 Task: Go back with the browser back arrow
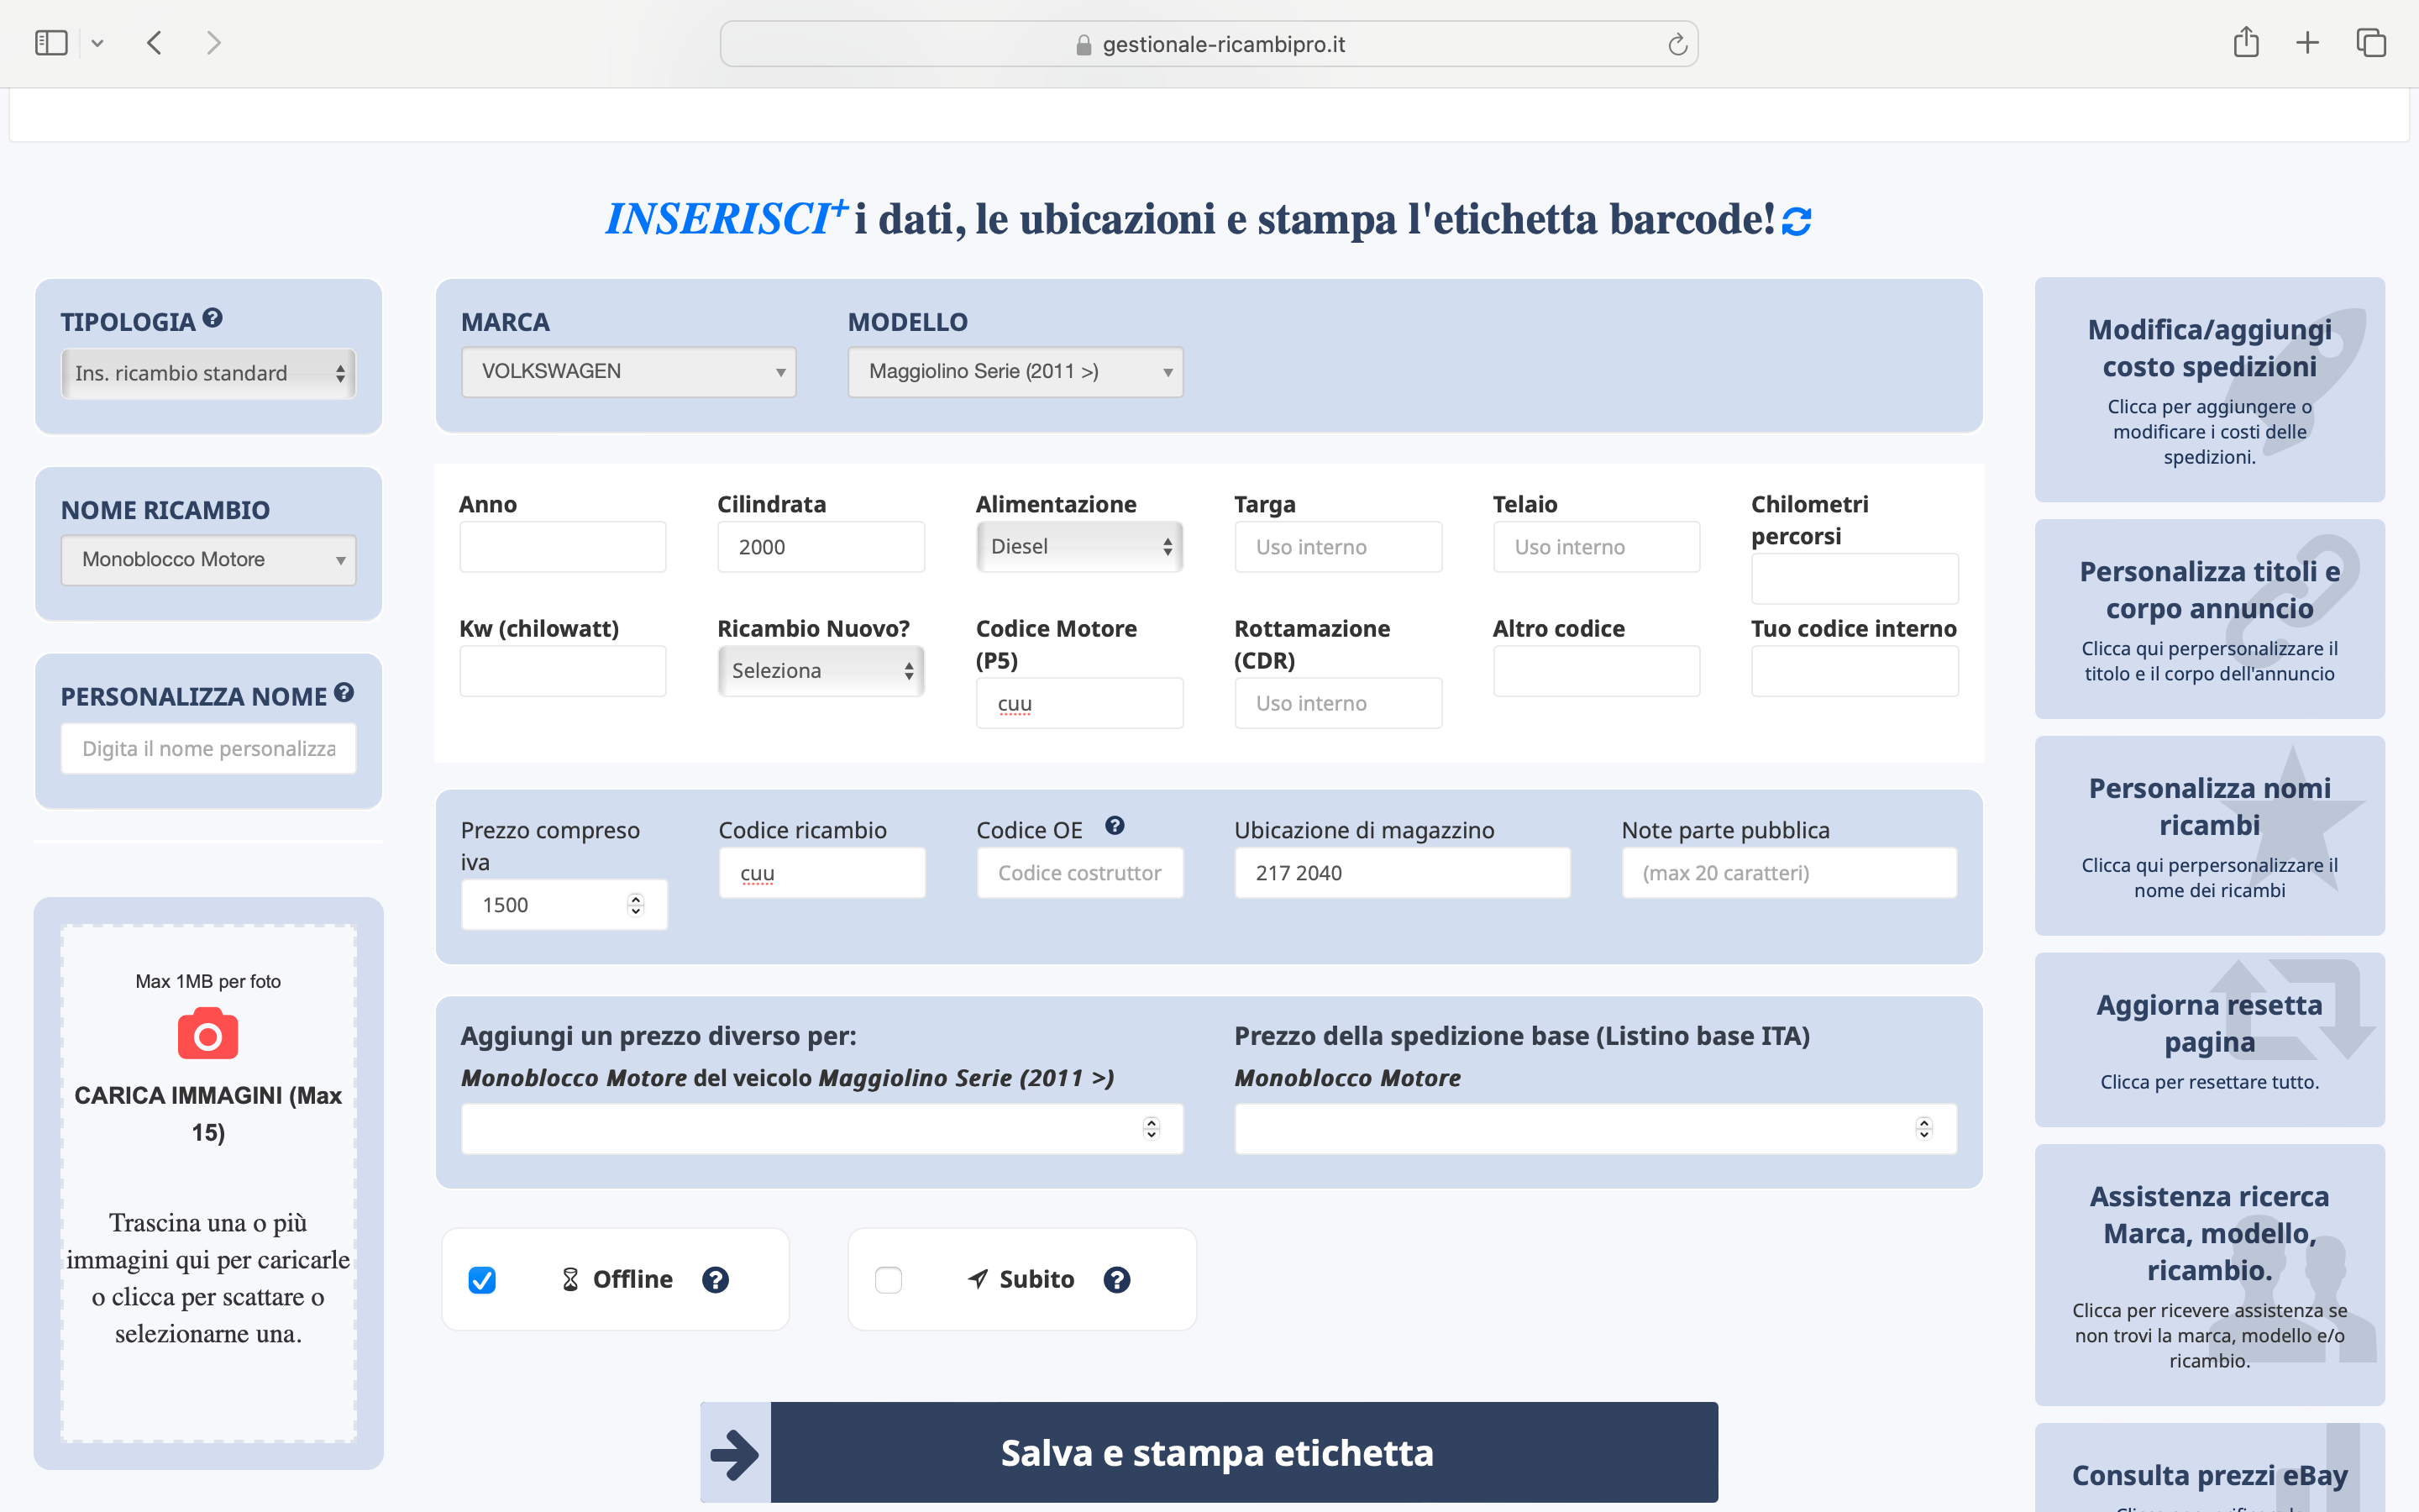[x=154, y=43]
